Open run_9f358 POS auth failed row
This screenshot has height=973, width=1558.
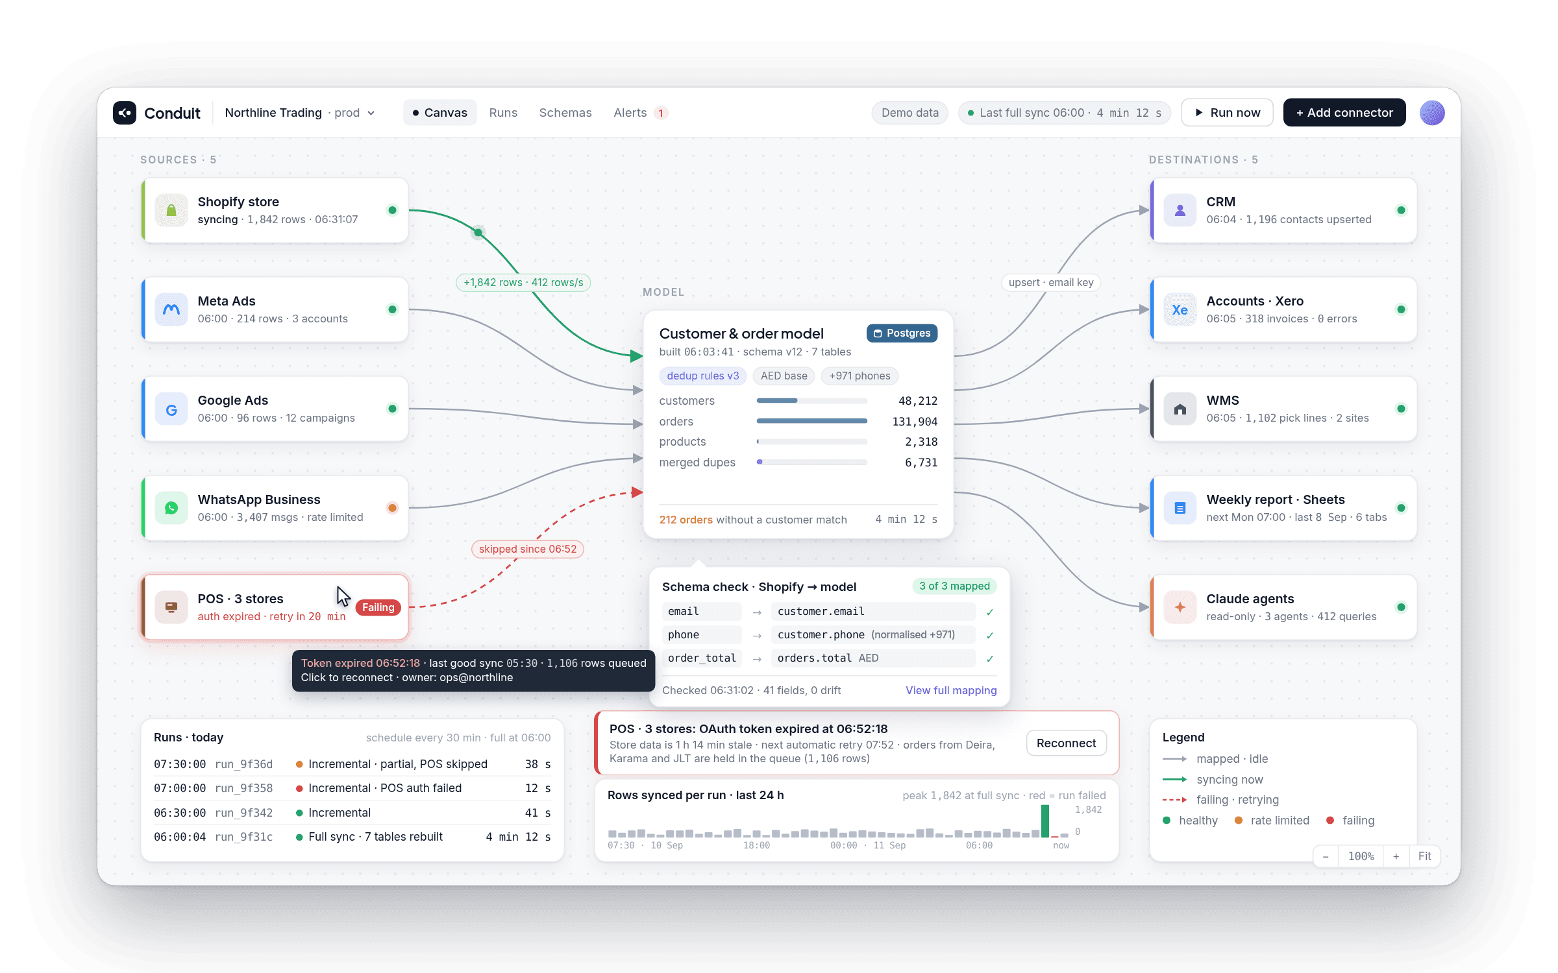click(352, 789)
